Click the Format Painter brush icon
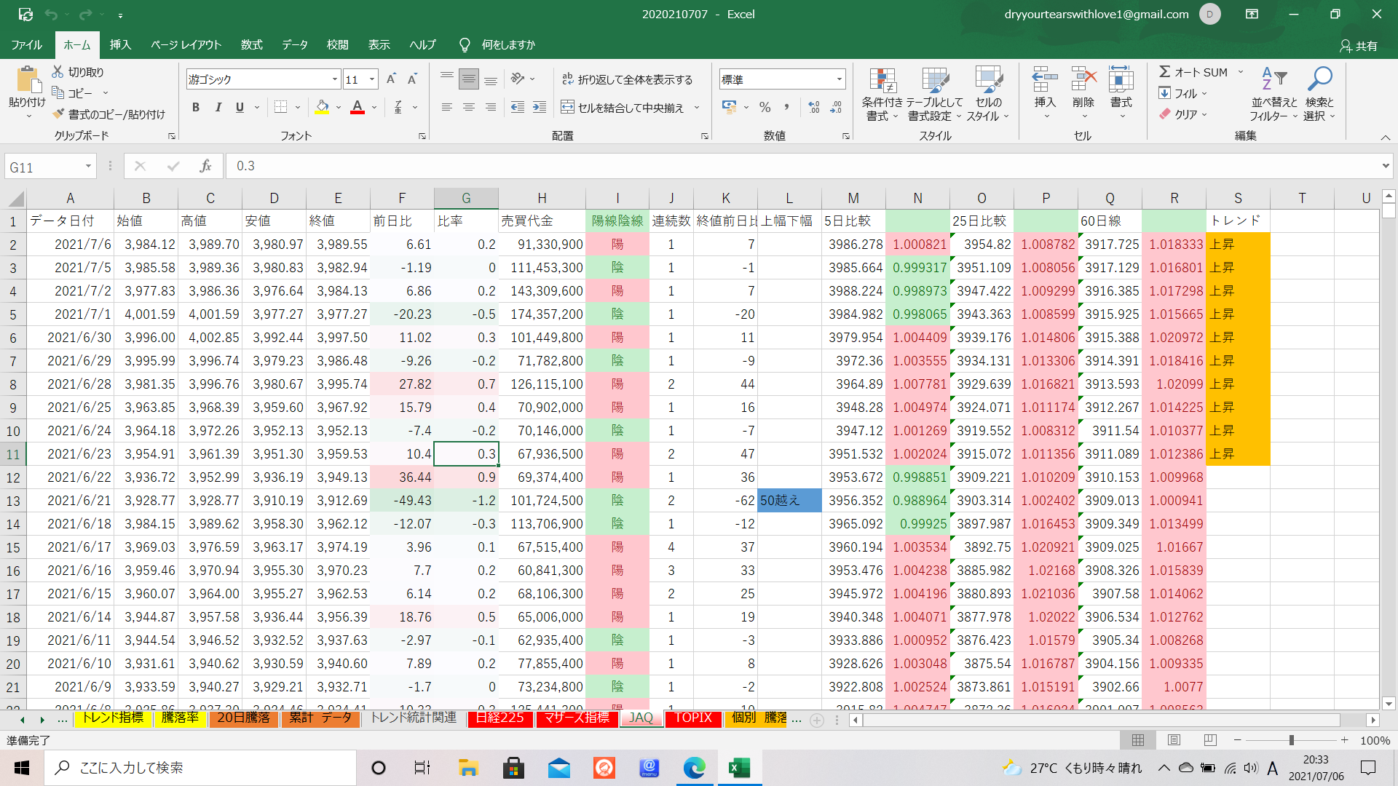1398x786 pixels. click(x=59, y=114)
